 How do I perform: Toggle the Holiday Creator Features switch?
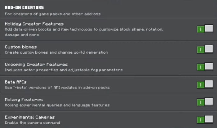coord(205,29)
